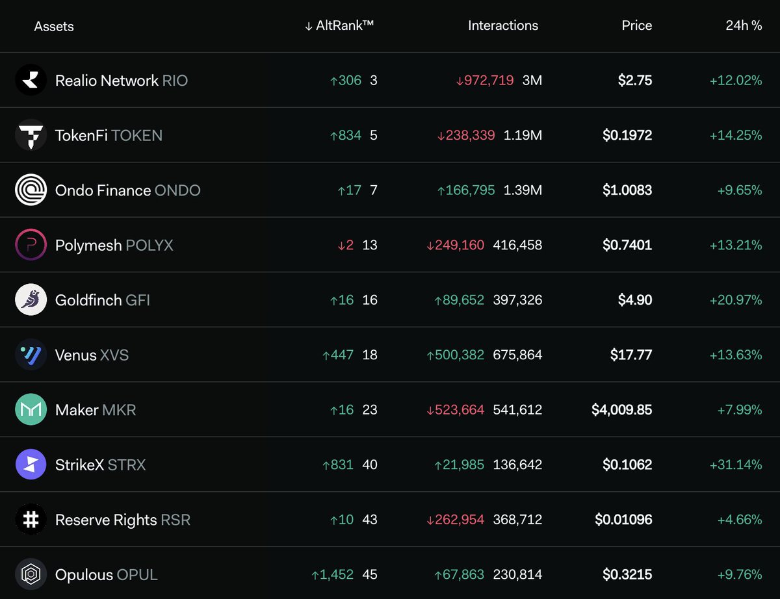The height and width of the screenshot is (599, 780).
Task: Open the Goldfinch GFI asset name
Action: pyautogui.click(x=103, y=300)
